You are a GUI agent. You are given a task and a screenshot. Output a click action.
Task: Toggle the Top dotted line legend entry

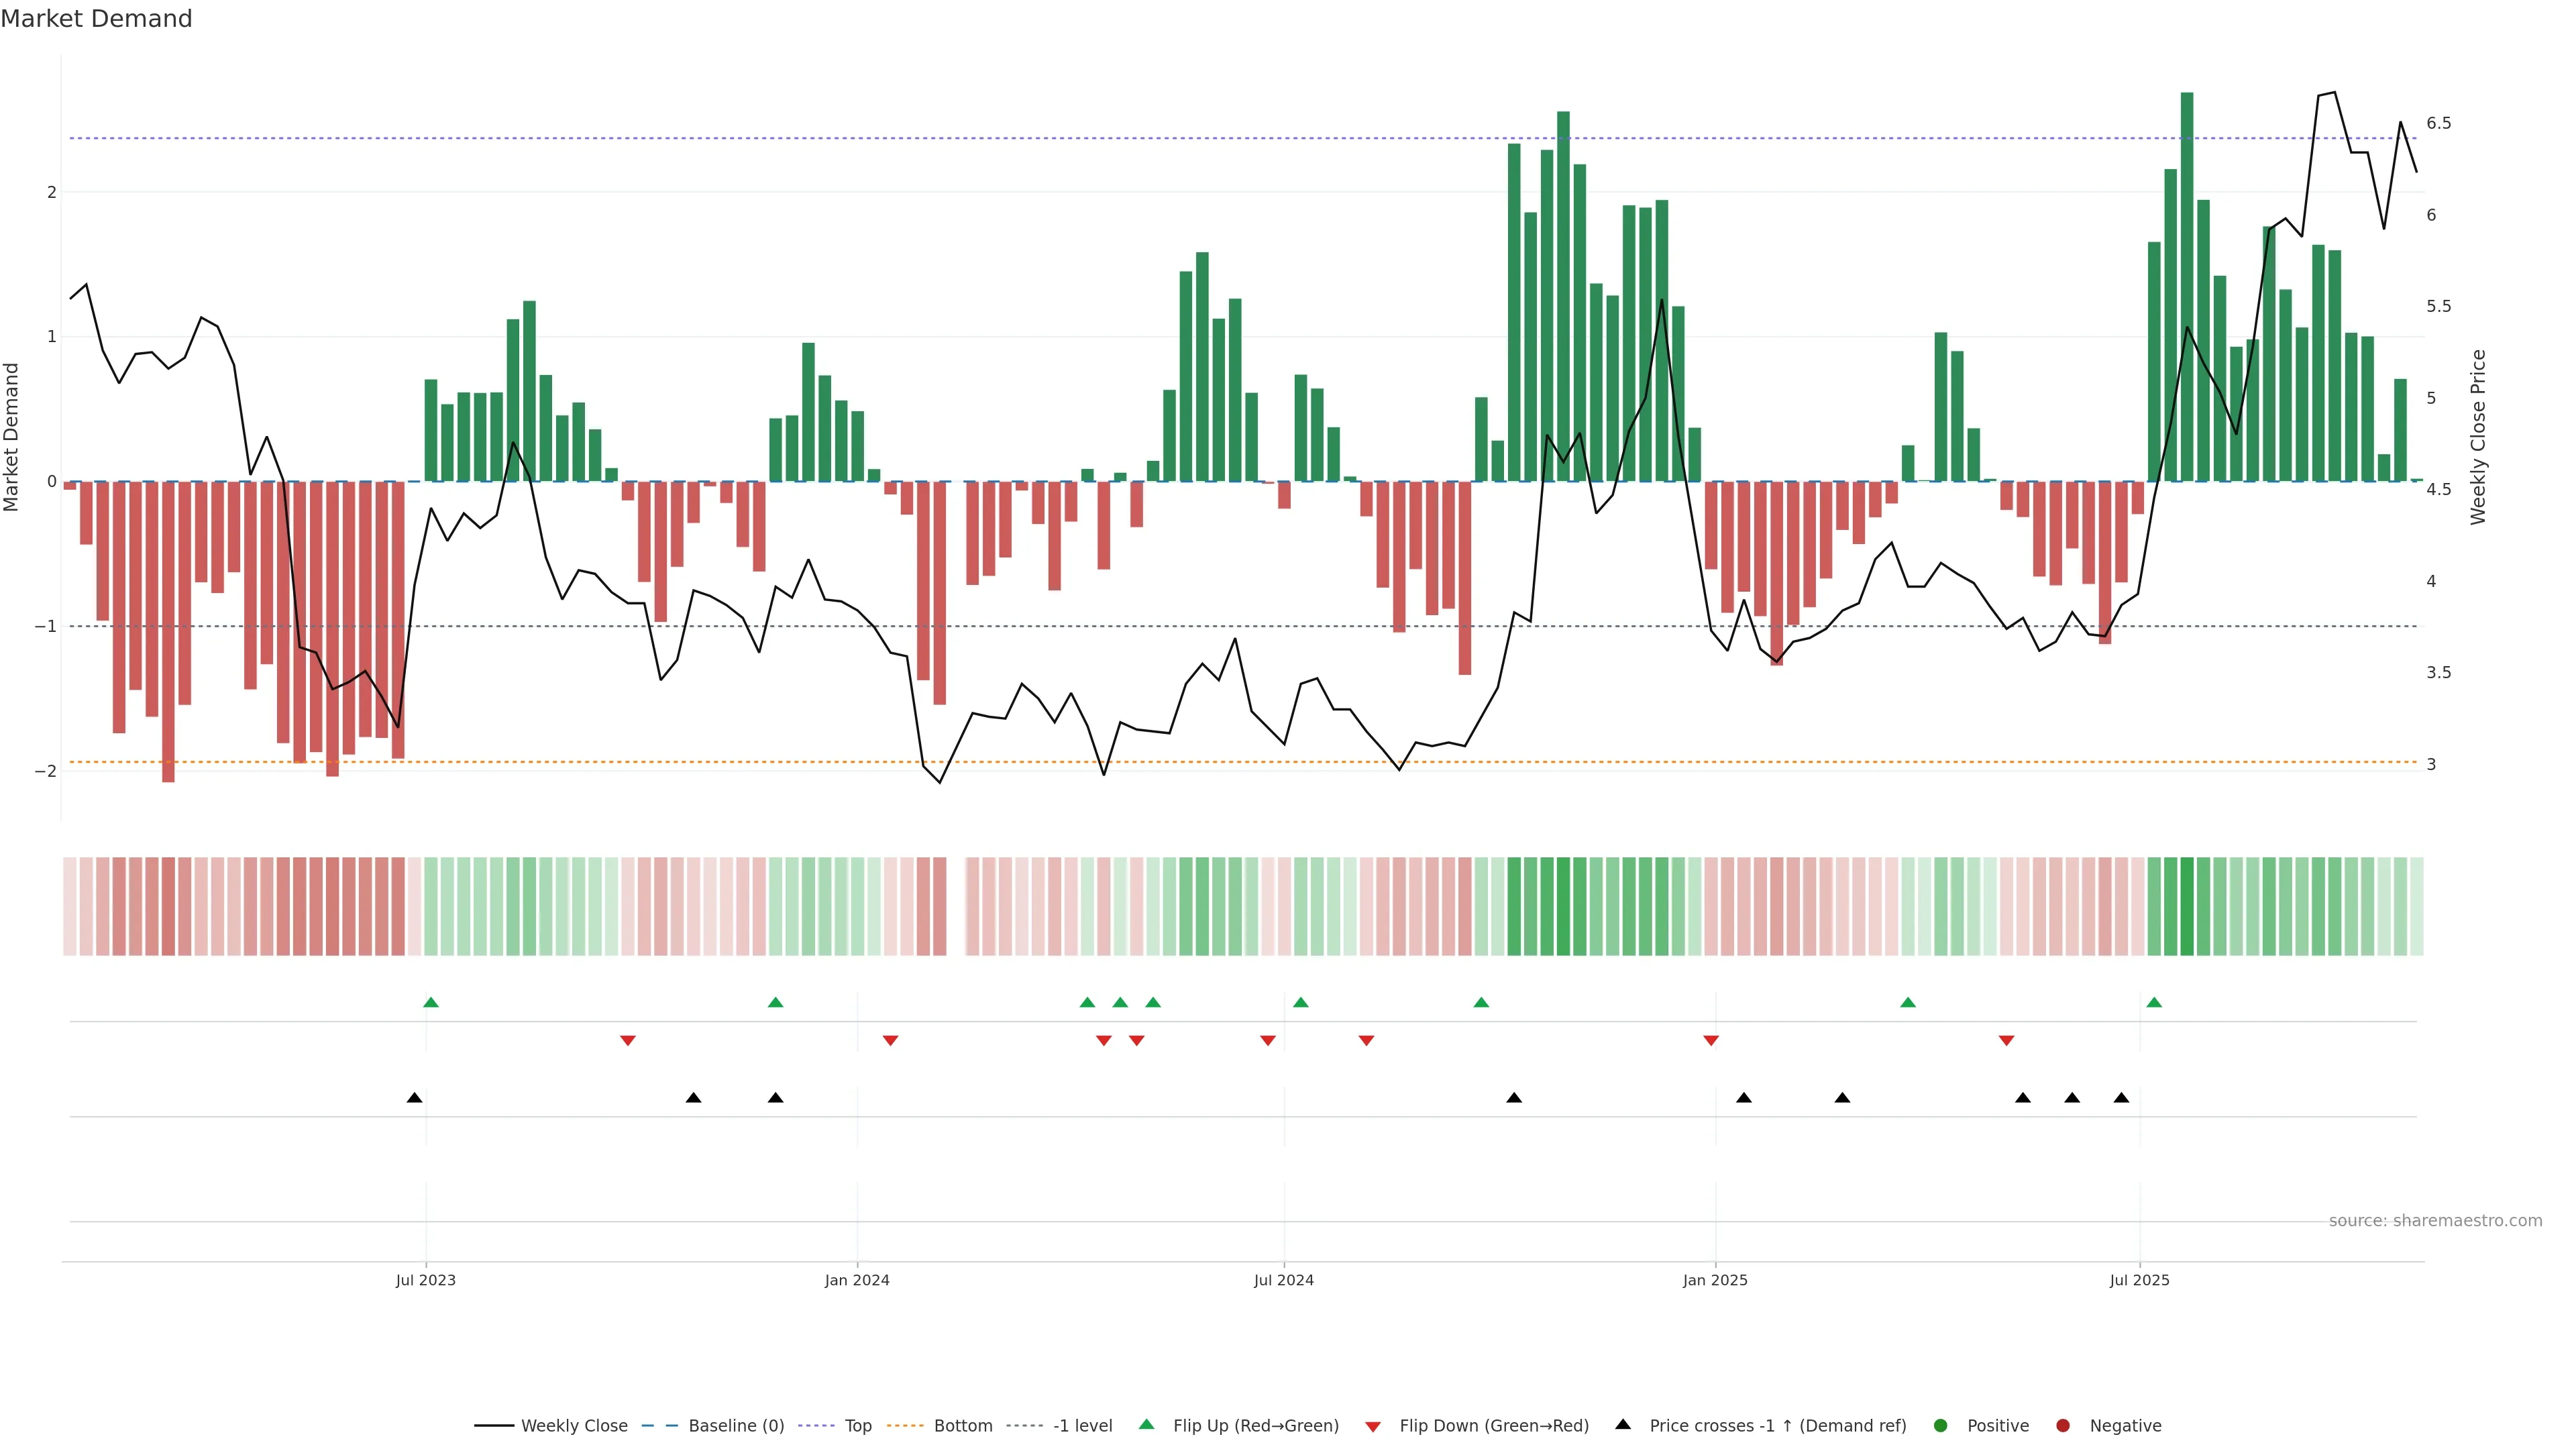[x=857, y=1425]
